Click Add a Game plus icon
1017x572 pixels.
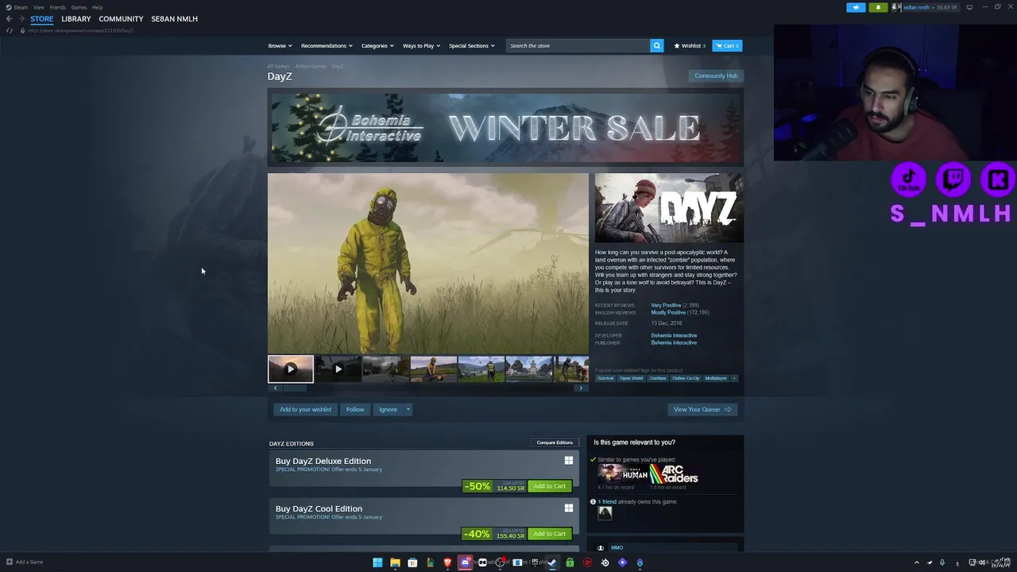coord(10,562)
